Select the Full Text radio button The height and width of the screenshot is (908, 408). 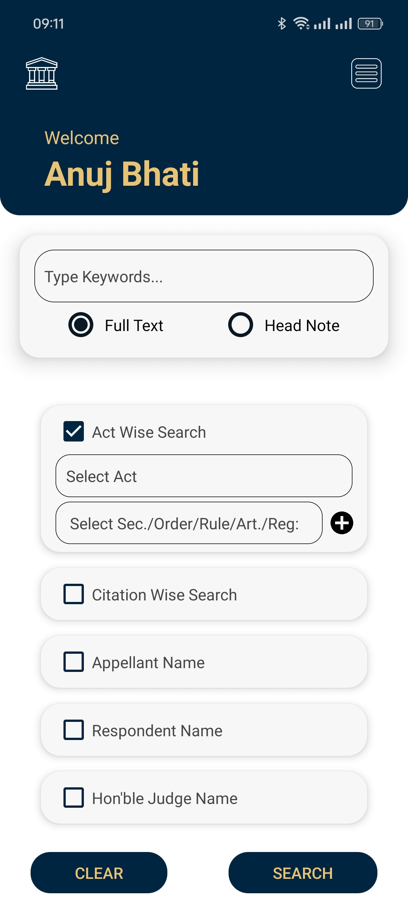(81, 325)
